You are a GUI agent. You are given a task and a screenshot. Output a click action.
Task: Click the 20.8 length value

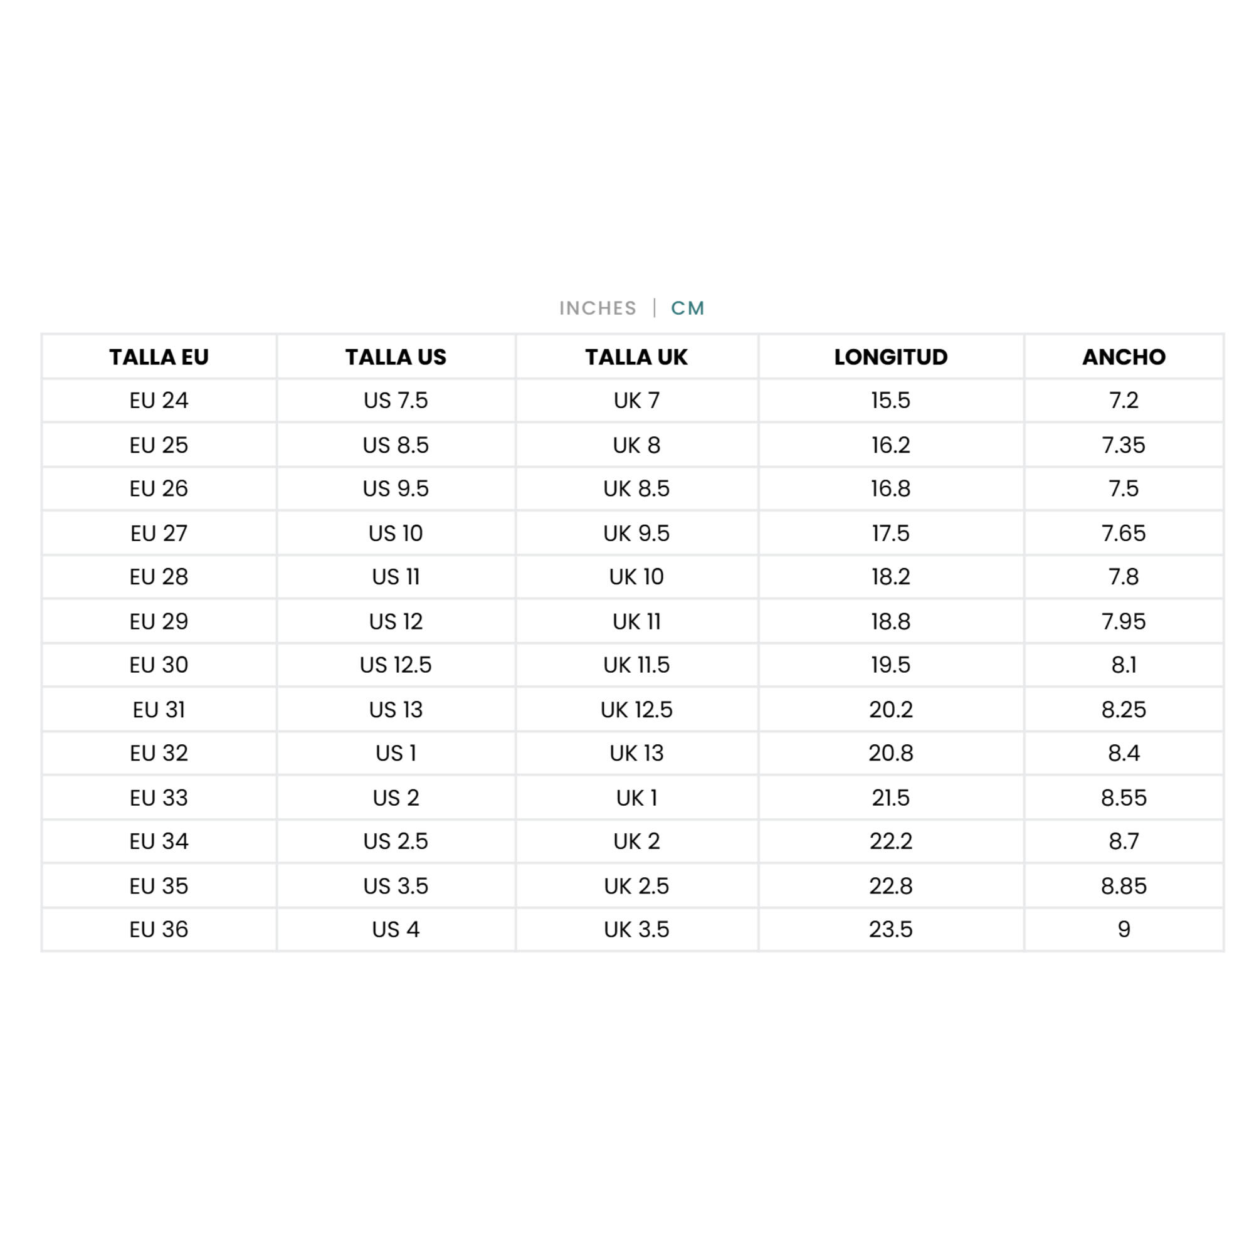[x=891, y=754]
